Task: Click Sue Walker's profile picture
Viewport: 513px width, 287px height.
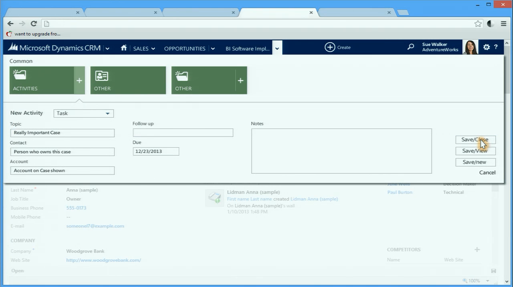Action: click(470, 47)
